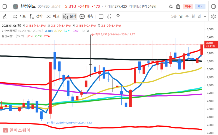Screen dimensions: 218x135
Task: Click the 5-day moving average value 3,188
Action: pos(49,31)
